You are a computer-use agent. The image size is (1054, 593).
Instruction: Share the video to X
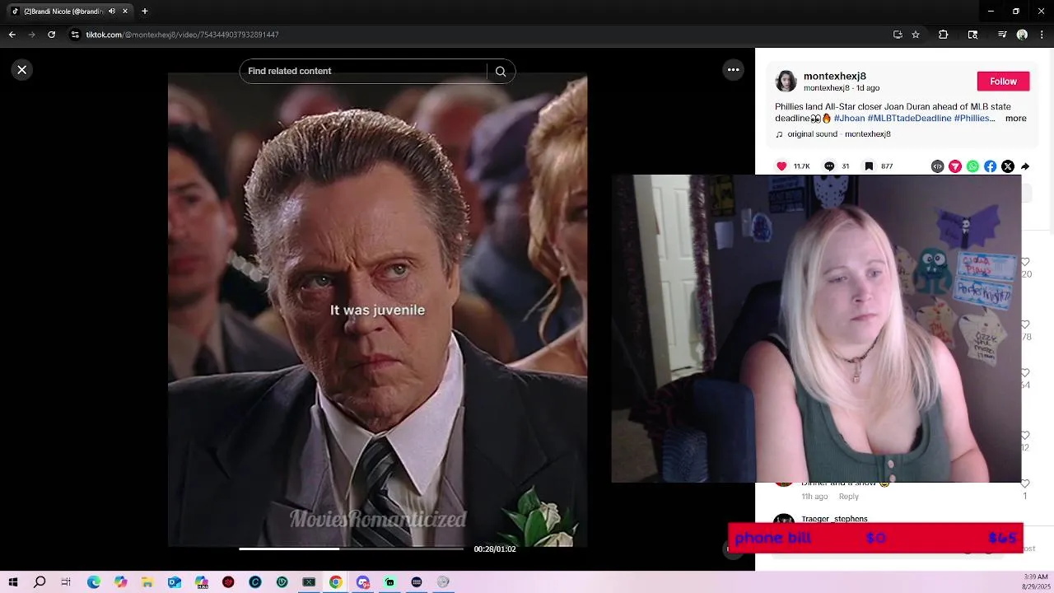tap(1008, 166)
